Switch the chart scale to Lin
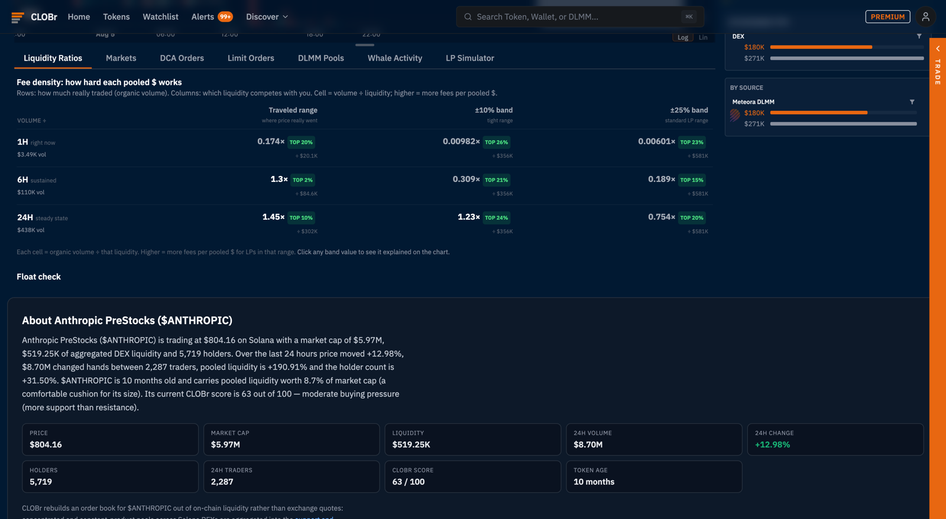Image resolution: width=946 pixels, height=519 pixels. click(x=703, y=37)
